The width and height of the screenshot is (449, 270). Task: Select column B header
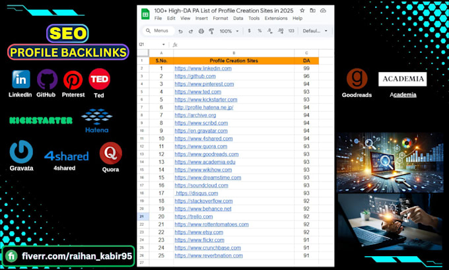point(234,53)
